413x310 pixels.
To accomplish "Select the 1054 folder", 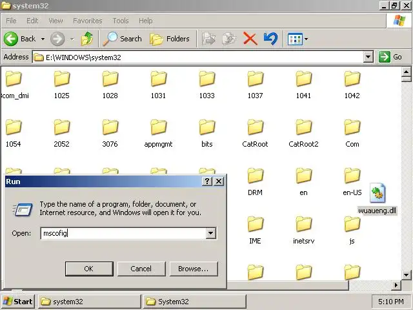I will pos(13,134).
